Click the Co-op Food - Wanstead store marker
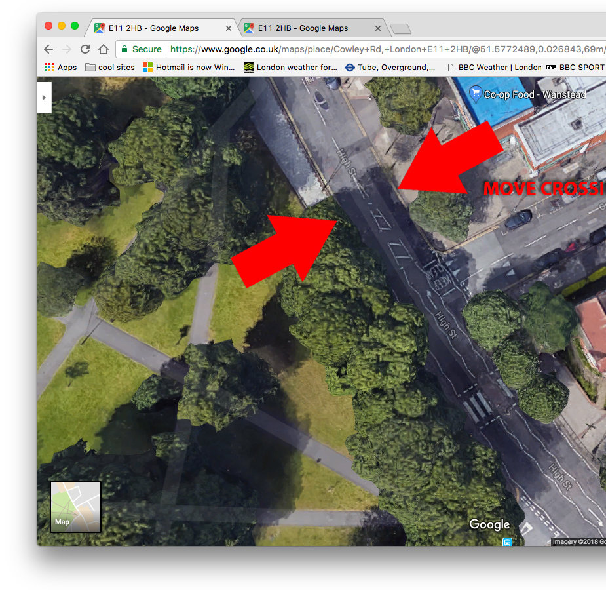The width and height of the screenshot is (606, 590). pos(475,94)
